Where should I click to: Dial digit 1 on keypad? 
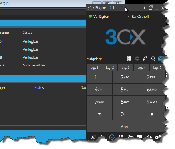coord(99,77)
